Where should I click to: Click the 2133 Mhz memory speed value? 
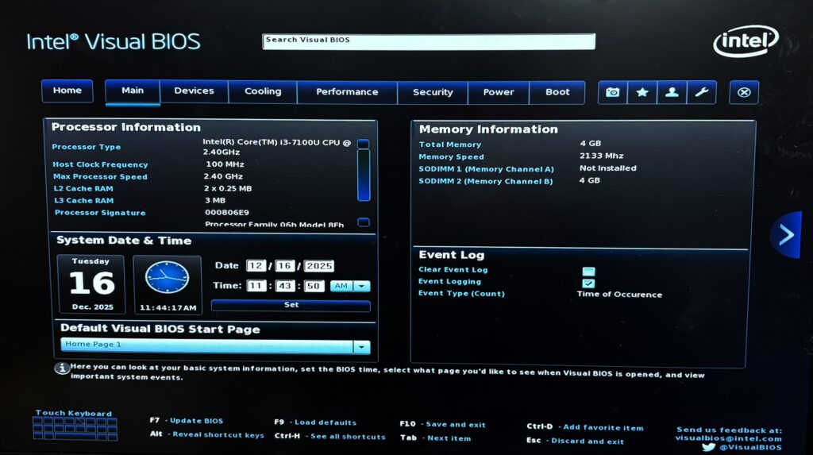[602, 156]
